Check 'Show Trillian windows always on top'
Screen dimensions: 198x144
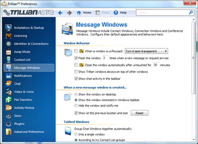tap(76, 72)
